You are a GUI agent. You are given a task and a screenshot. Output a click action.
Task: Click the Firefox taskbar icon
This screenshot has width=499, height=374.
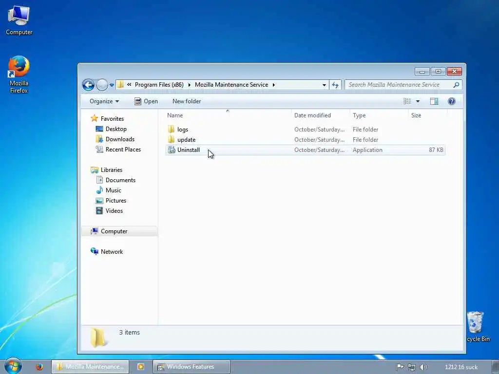click(x=39, y=367)
